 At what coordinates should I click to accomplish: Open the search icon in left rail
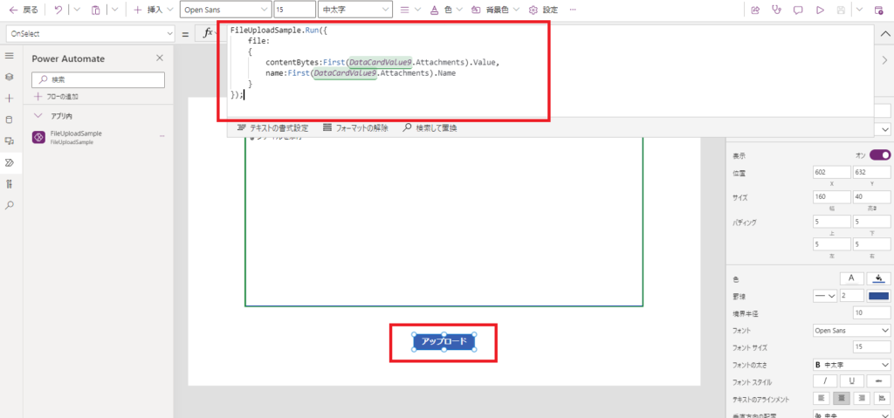(9, 205)
